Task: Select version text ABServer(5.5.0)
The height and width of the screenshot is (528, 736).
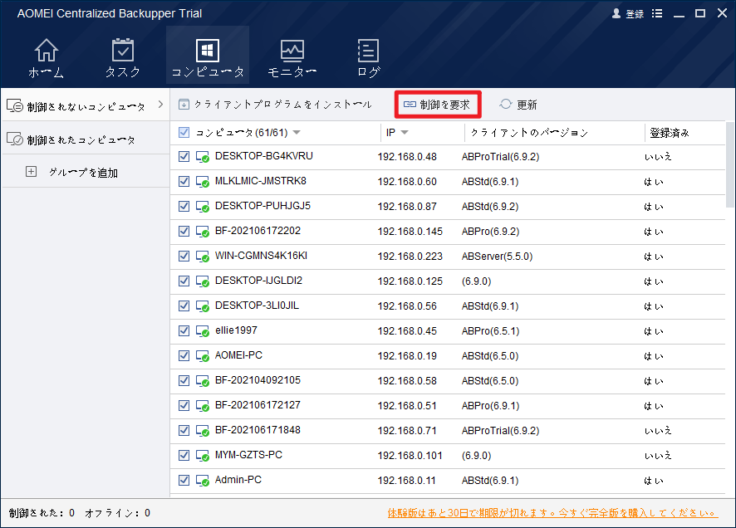Action: (x=497, y=257)
